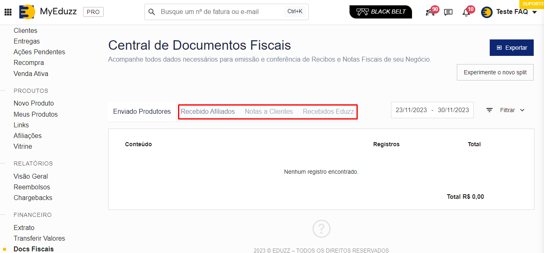Open Transferir Valores in the sidebar
544x253 pixels.
point(39,238)
